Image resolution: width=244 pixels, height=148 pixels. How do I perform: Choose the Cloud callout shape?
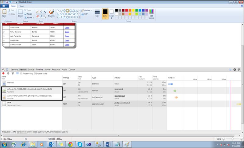click(77, 17)
